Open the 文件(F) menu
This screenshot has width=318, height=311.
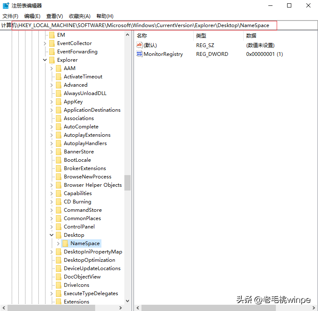[10, 16]
